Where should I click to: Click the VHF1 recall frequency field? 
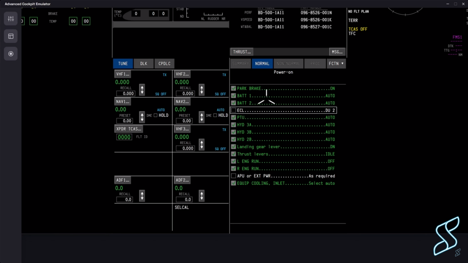[x=126, y=94]
